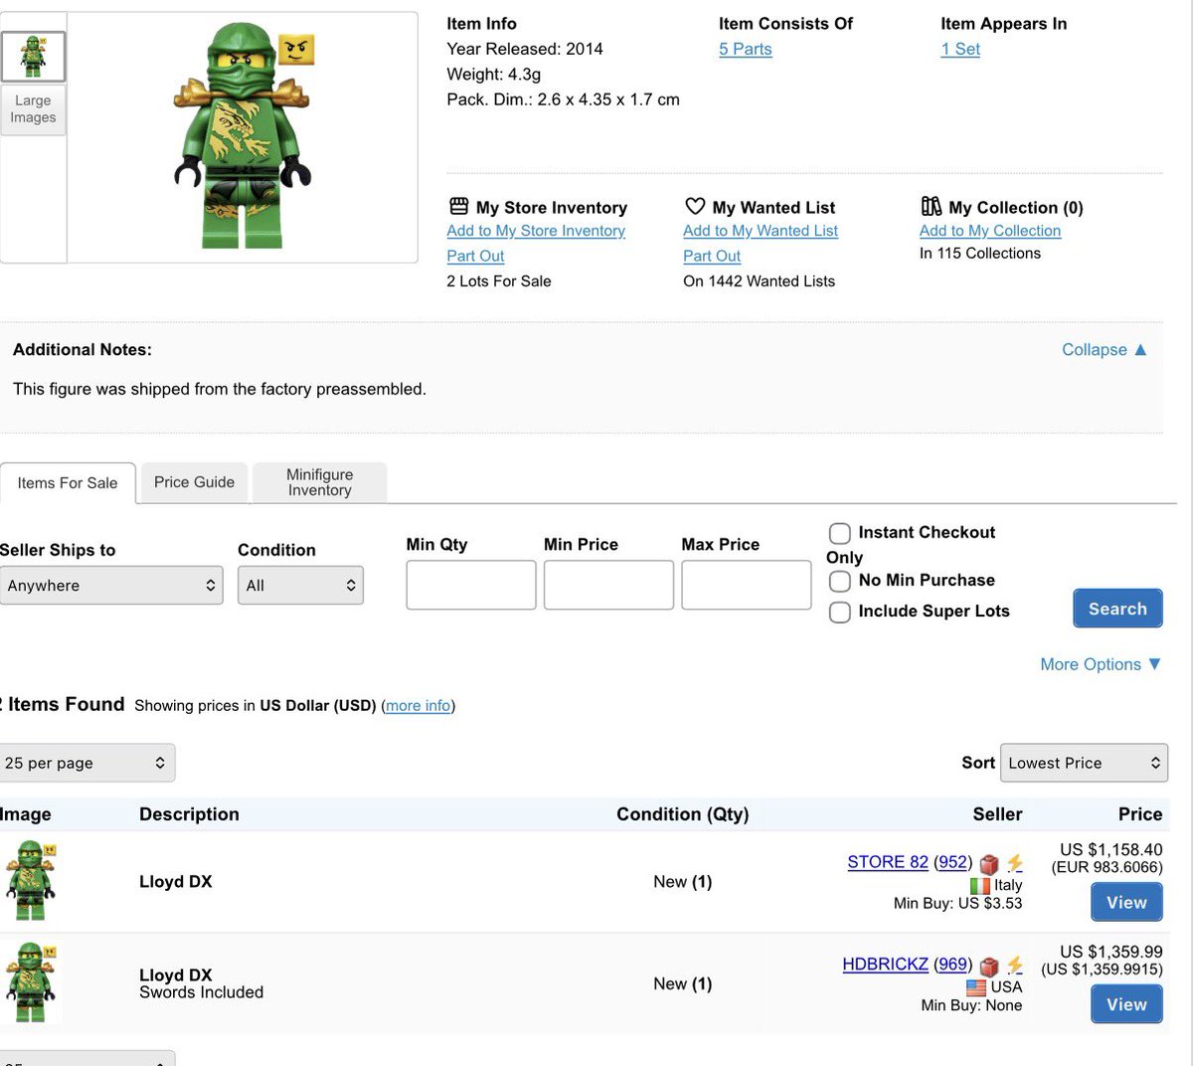The image size is (1193, 1066).
Task: Open the 25 per page dropdown
Action: tap(86, 763)
